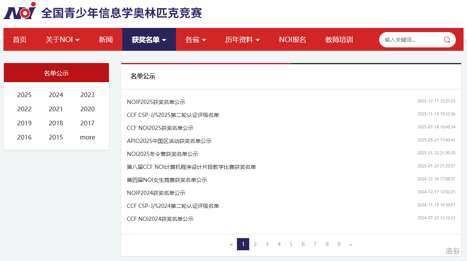This screenshot has width=467, height=261.
Task: Go to previous page using « arrow
Action: point(231,244)
